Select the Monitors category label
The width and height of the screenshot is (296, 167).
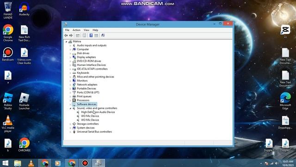(x=82, y=81)
